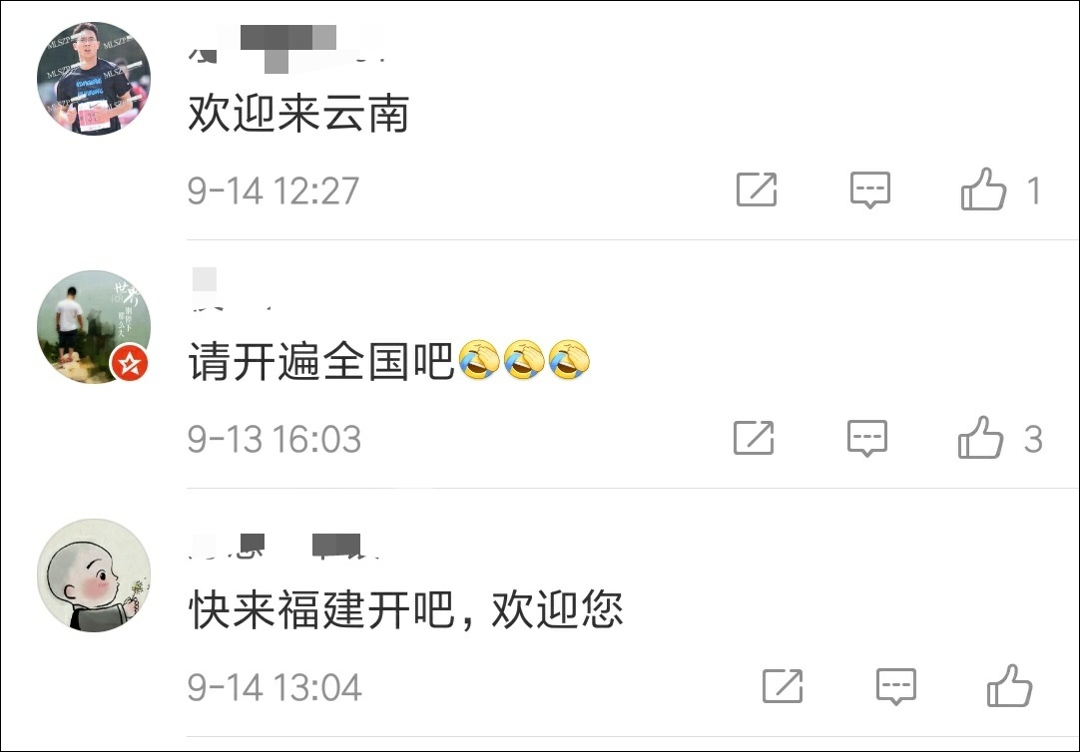1080x752 pixels.
Task: Open second commenter's blurred username
Action: click(x=231, y=289)
